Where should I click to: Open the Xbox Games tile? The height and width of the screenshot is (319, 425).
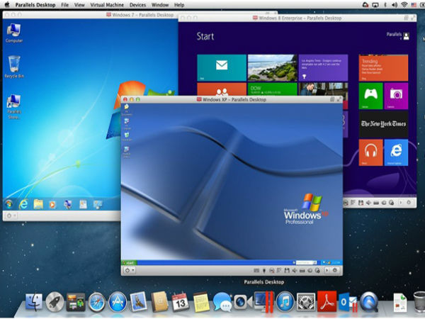tap(370, 96)
